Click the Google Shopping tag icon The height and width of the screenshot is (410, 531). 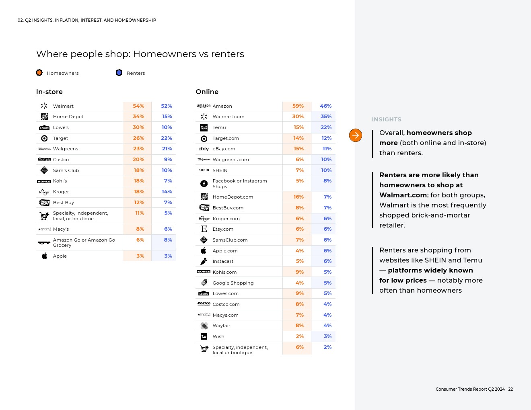click(204, 283)
